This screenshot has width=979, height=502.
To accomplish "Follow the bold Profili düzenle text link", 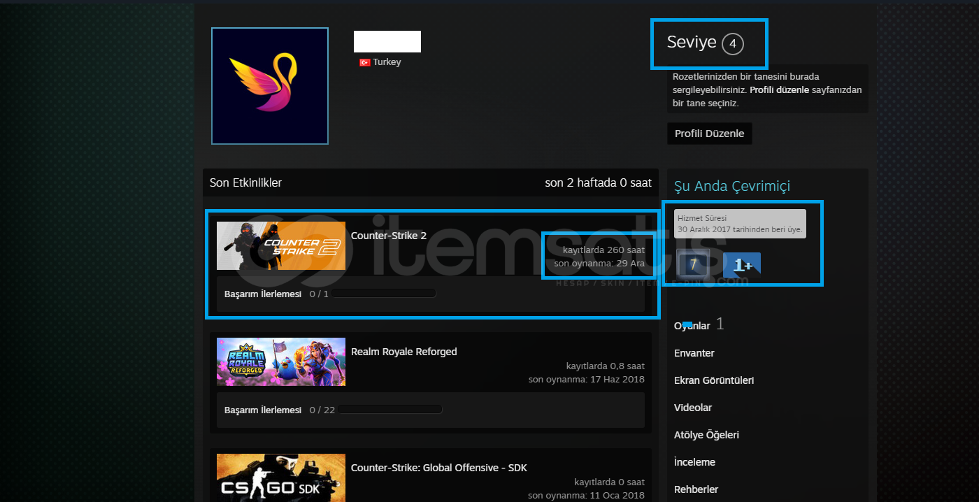I will tap(779, 90).
